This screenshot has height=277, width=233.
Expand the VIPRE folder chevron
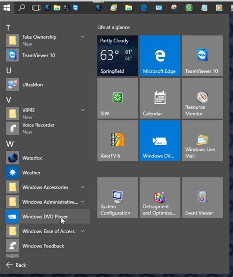point(83,110)
